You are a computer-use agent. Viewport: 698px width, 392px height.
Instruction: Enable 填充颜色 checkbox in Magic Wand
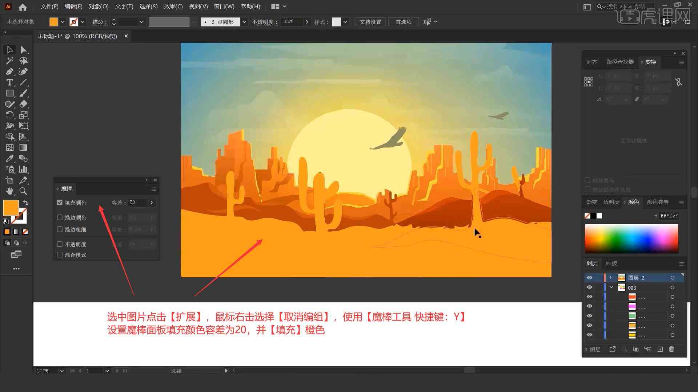click(60, 202)
